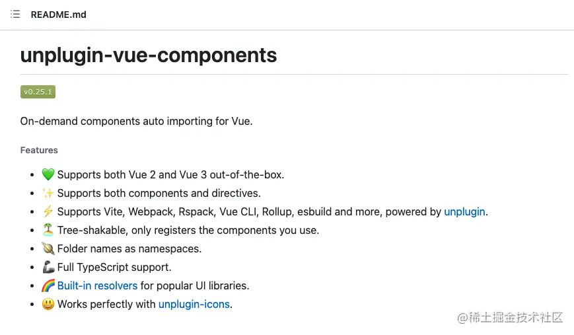Screen dimensions: 574x335
Task: Click the rainbow emoji icon
Action: click(48, 285)
